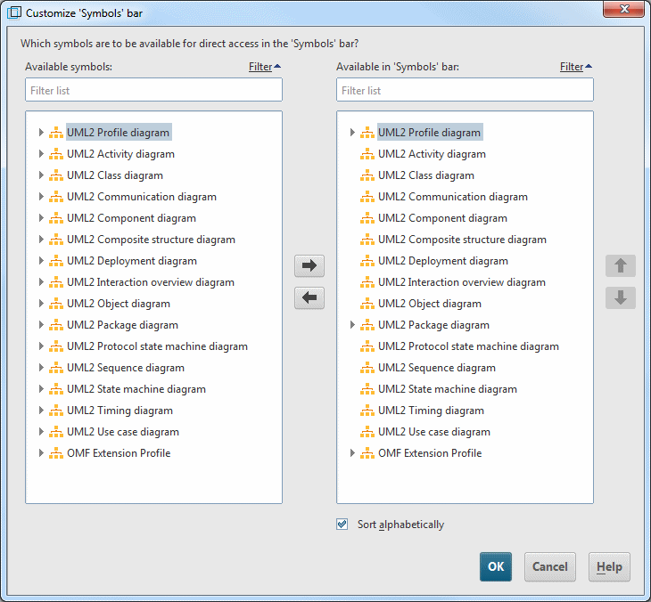Select UML2 Object diagram text in left list

119,304
